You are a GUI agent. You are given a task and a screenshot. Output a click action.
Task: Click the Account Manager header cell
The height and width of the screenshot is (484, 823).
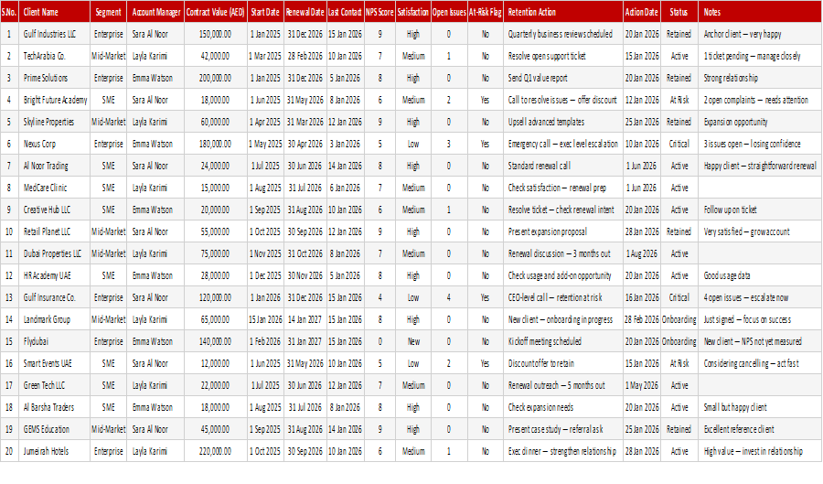[155, 12]
